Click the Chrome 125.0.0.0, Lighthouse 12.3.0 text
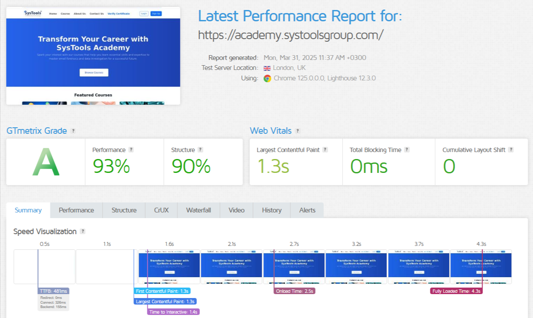Viewport: 533px width, 318px height. click(x=325, y=79)
